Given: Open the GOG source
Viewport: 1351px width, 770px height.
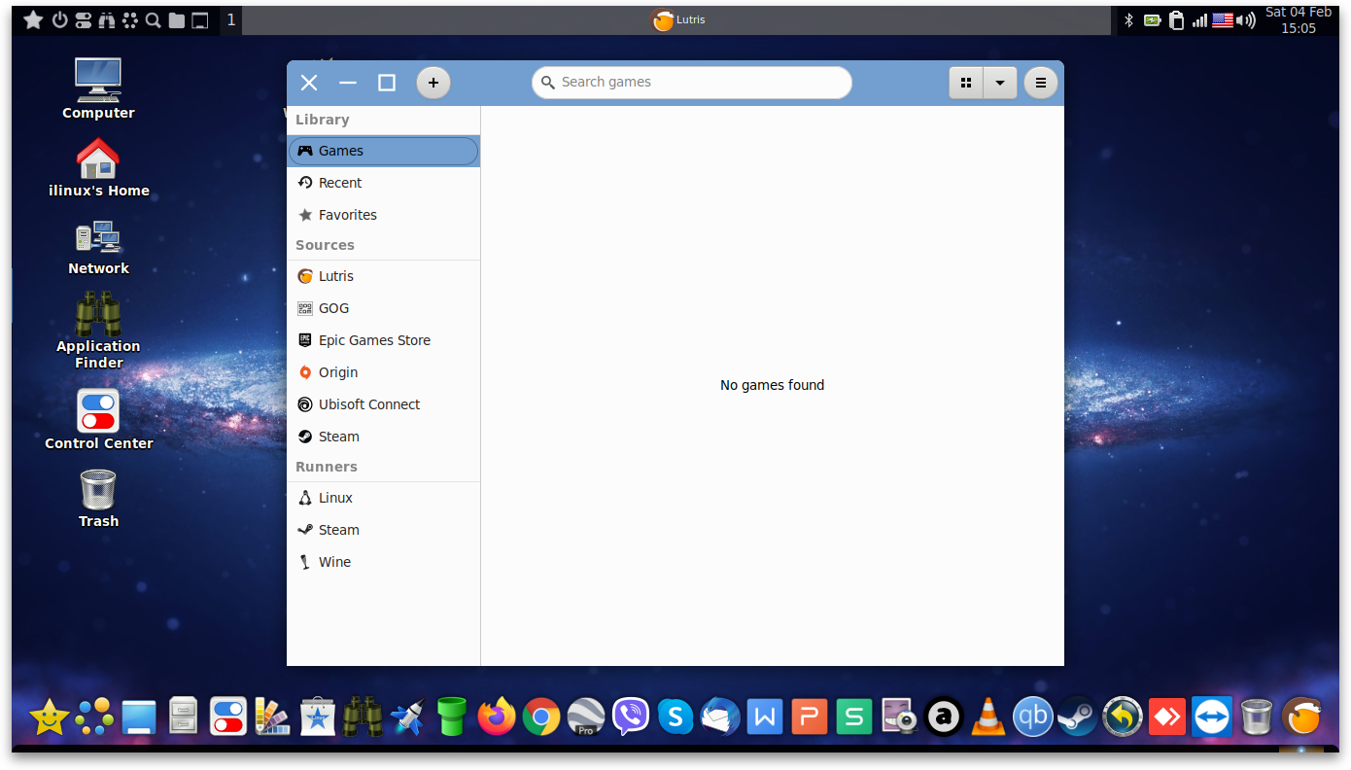Looking at the screenshot, I should pyautogui.click(x=383, y=308).
